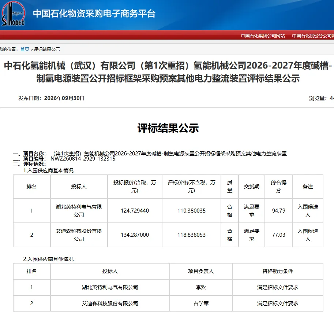Click the score 94.79

point(279,211)
